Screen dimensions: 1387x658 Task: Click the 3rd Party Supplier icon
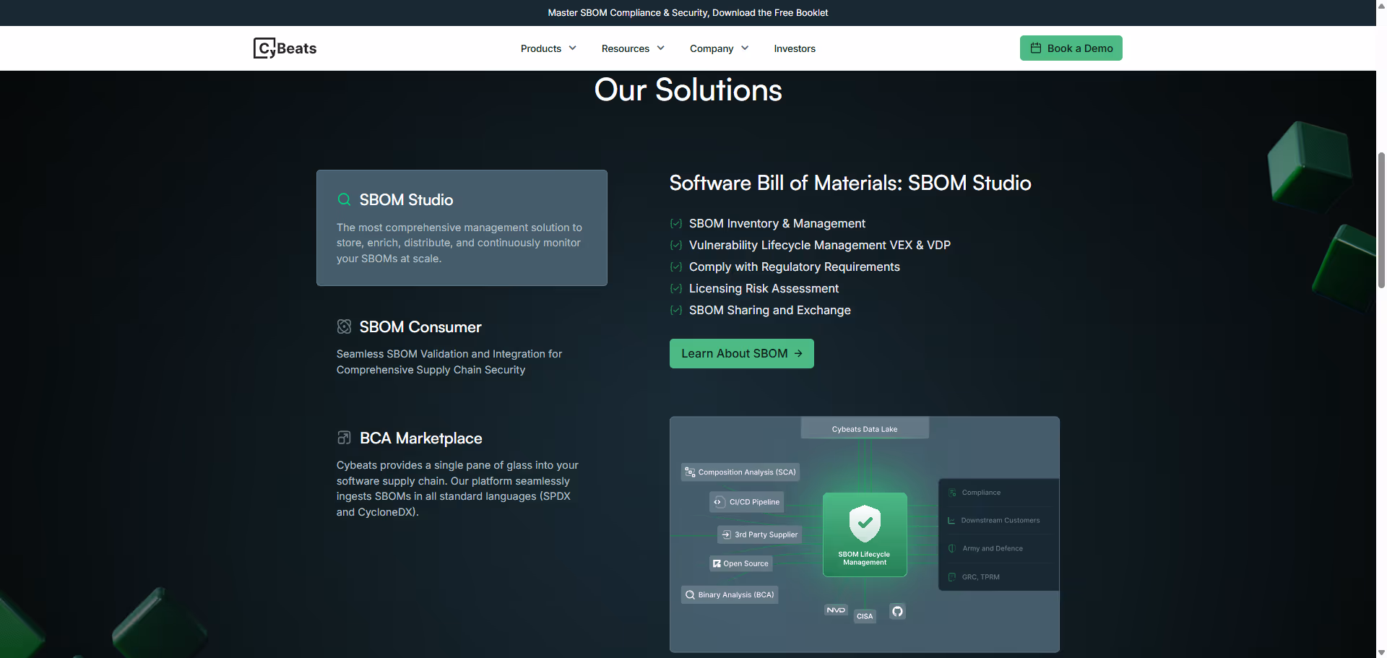727,534
